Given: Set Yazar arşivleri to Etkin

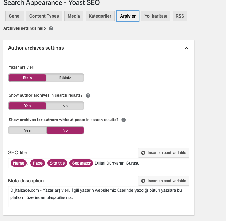Looking at the screenshot, I should click(27, 78).
